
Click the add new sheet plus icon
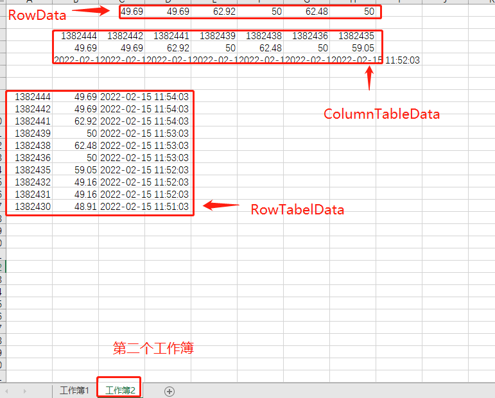click(x=169, y=391)
